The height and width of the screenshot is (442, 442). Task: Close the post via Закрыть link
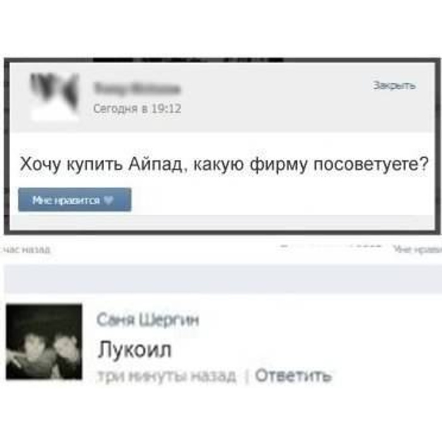point(394,85)
